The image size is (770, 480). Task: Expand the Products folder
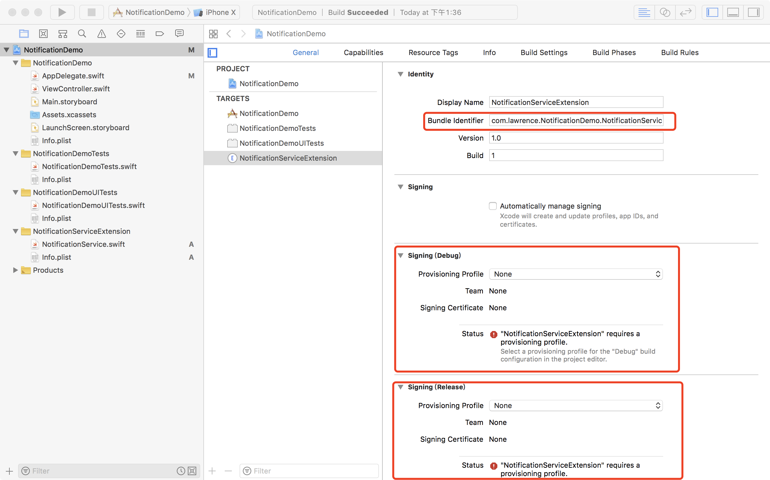click(15, 270)
